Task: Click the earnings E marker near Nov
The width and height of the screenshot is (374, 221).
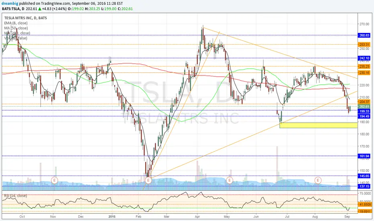Action: tap(55, 180)
